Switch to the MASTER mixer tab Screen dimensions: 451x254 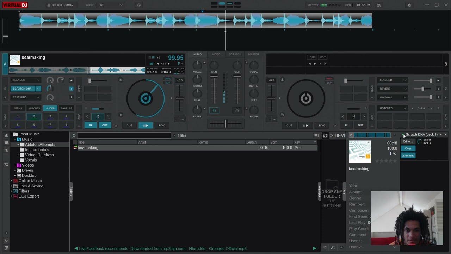click(x=254, y=54)
